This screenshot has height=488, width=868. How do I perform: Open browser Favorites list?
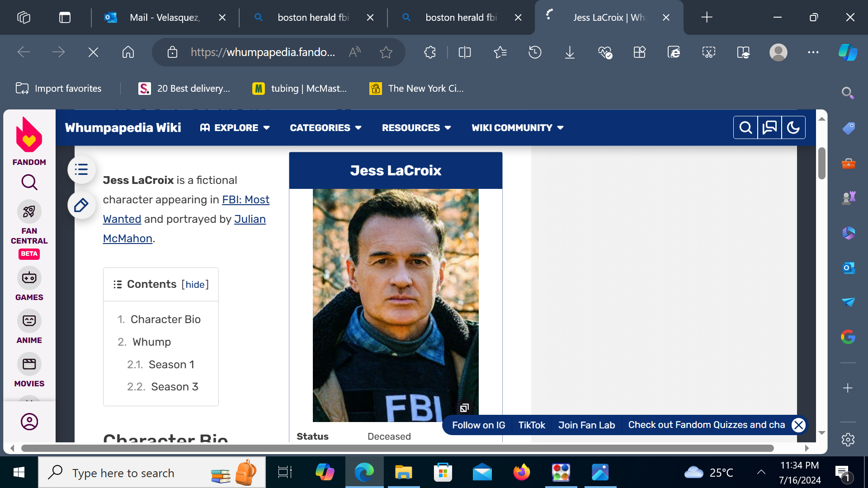coord(500,52)
